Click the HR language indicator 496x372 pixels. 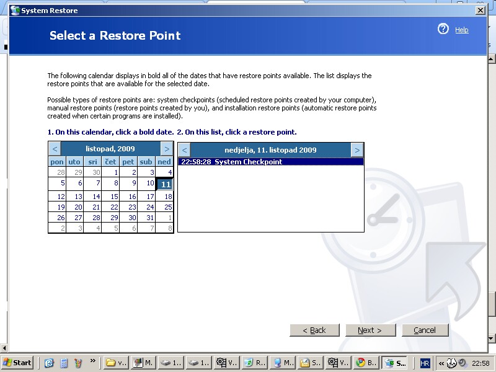[425, 363]
